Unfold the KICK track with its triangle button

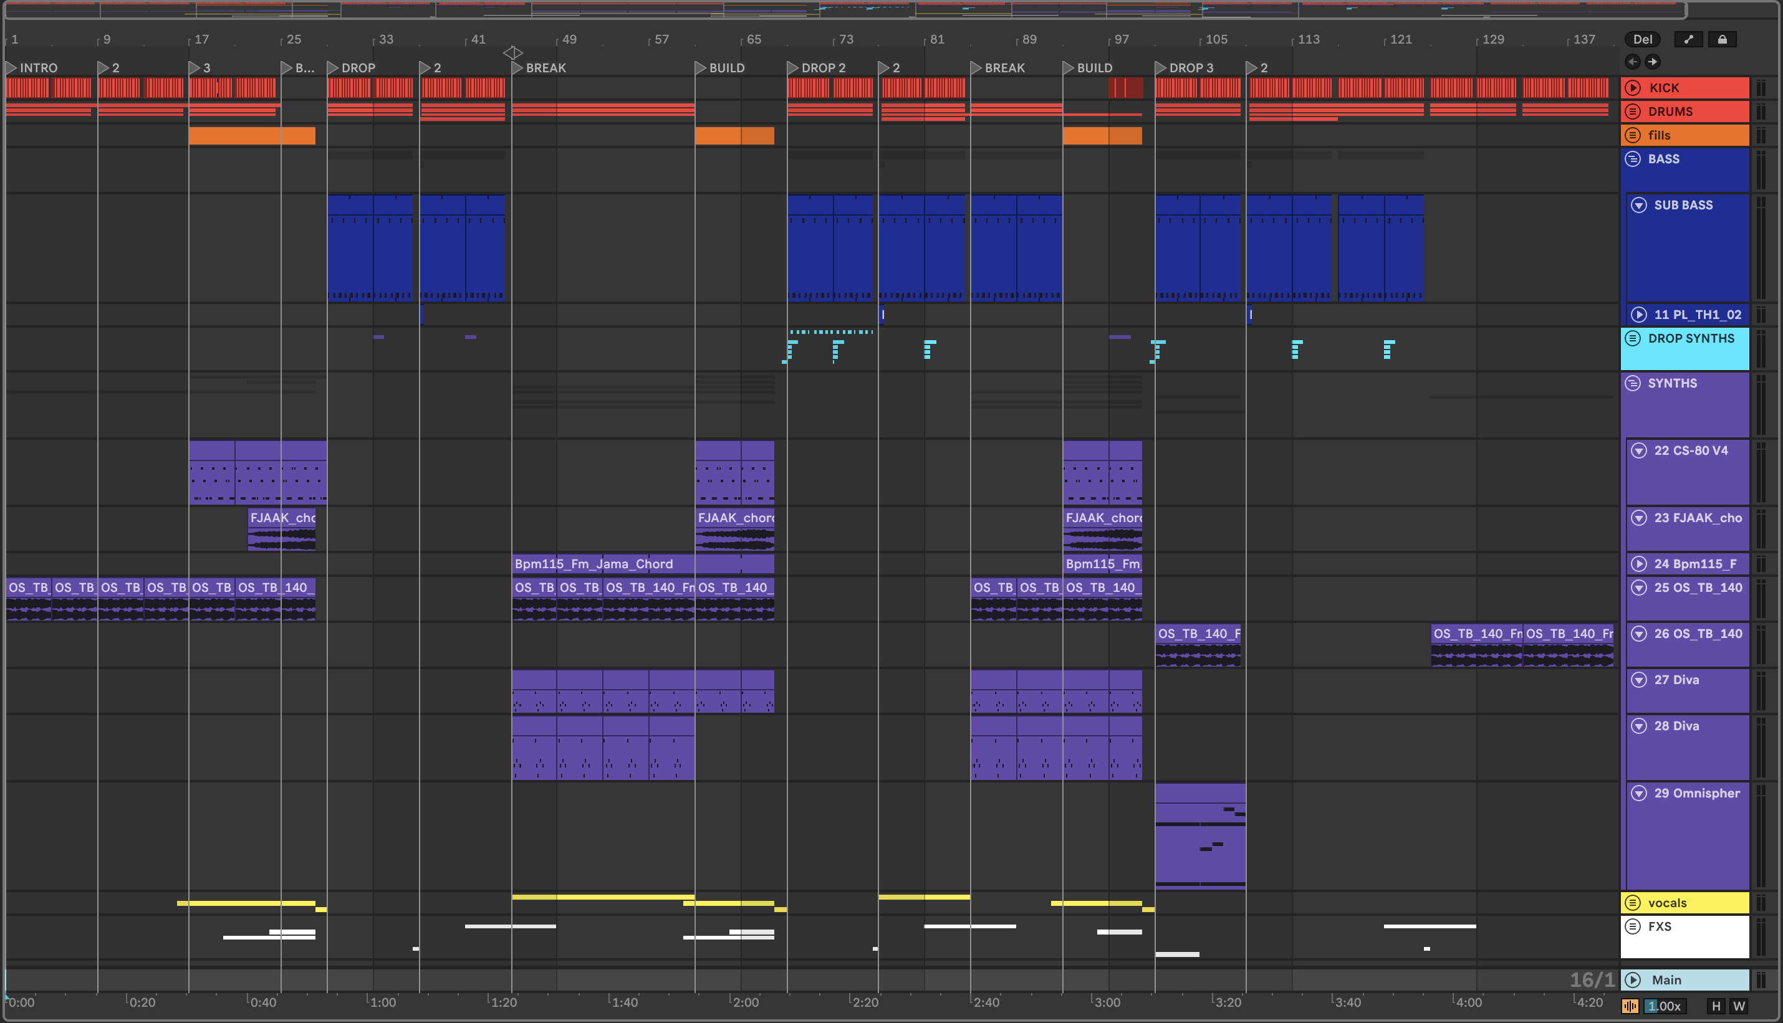point(1633,88)
